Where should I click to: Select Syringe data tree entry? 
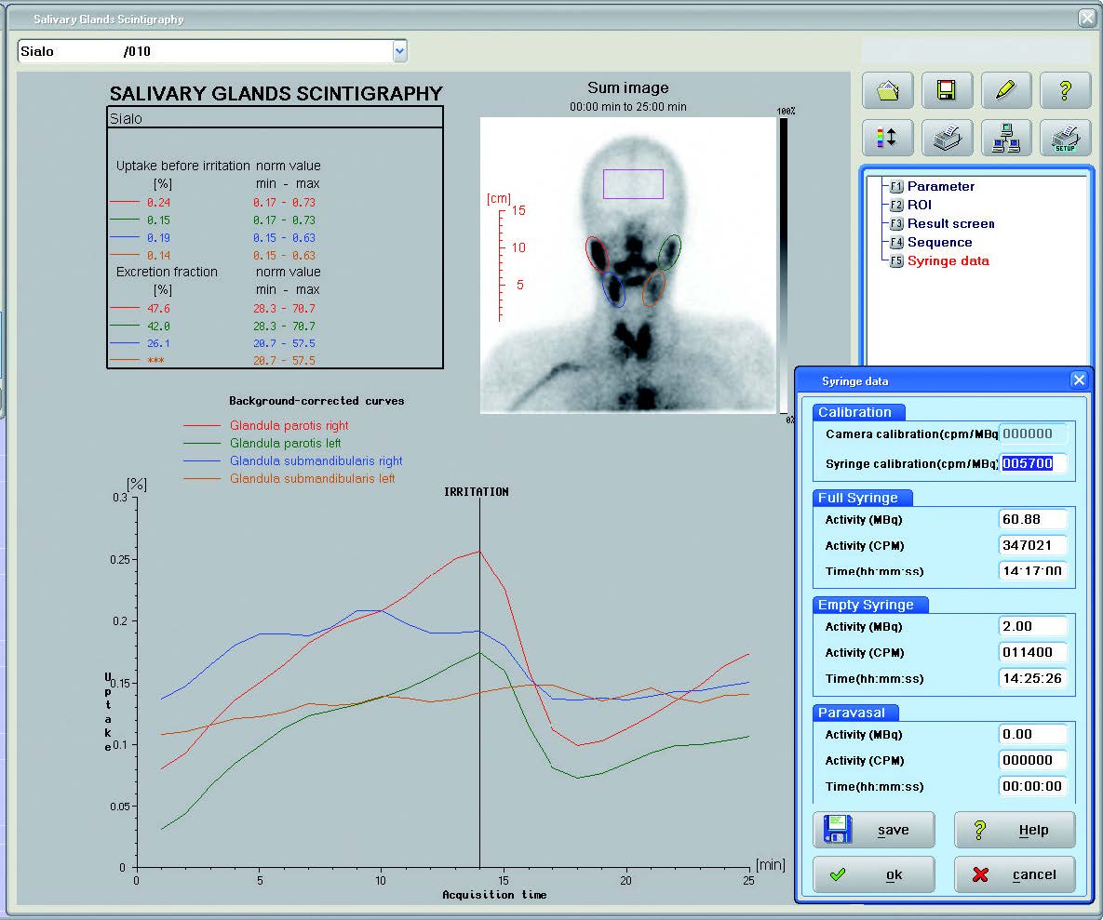pyautogui.click(x=948, y=260)
